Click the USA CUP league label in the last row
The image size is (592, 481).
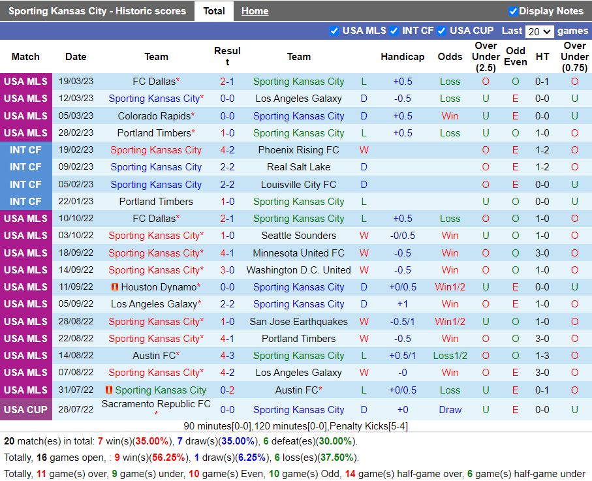25,410
